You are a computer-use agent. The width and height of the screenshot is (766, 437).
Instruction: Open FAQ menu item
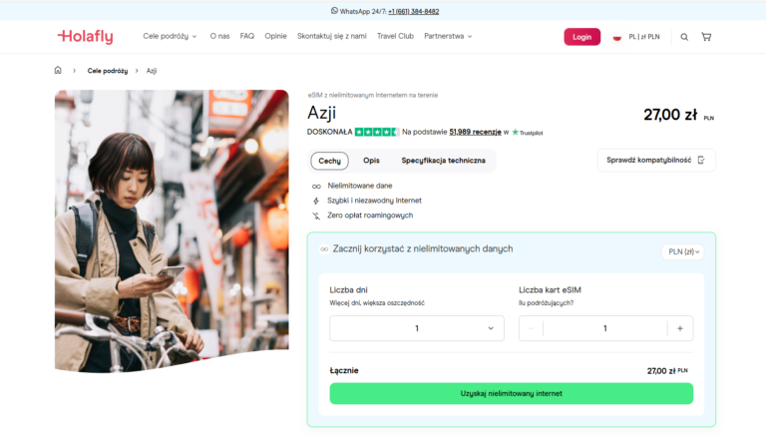pos(247,36)
